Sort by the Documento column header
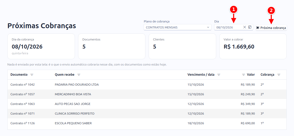294x136 pixels. [x=19, y=75]
